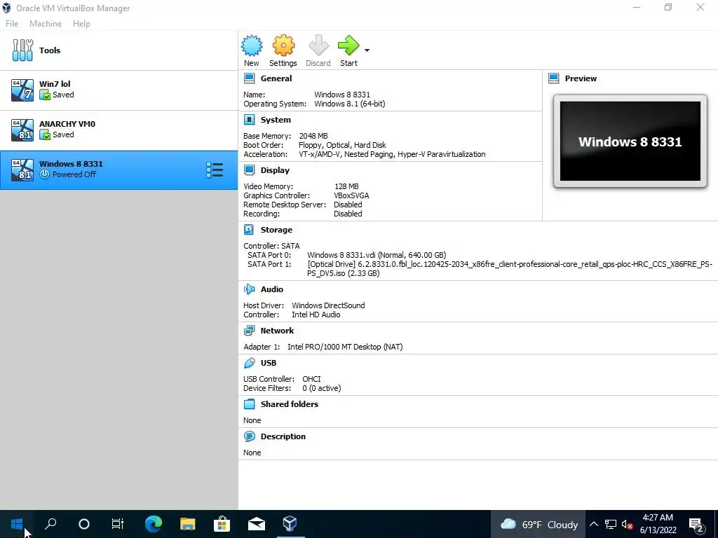
Task: Open the machine tools list menu icon
Action: click(x=215, y=170)
